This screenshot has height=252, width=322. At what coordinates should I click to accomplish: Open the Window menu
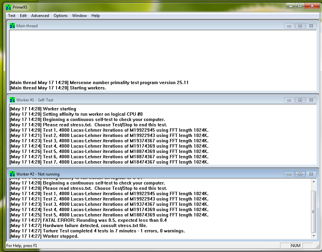click(x=80, y=16)
